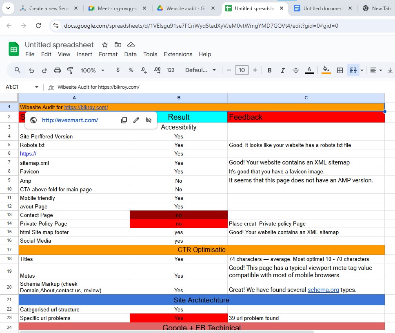
Task: Click the Print icon in toolbar
Action: click(x=58, y=70)
